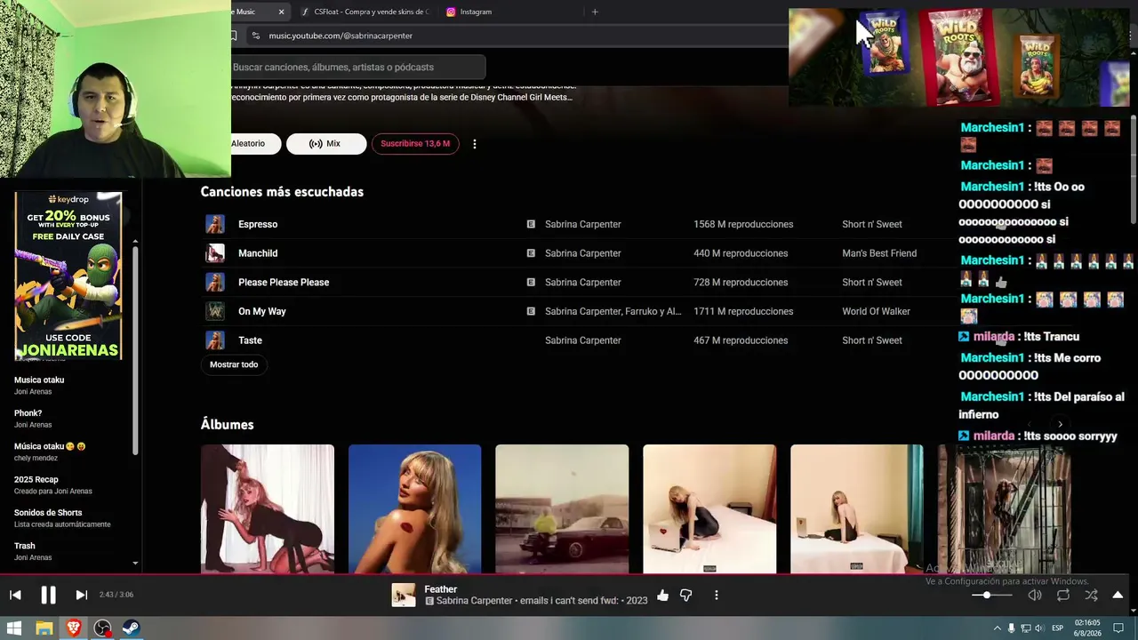Expand the now playing panel arrow
The width and height of the screenshot is (1138, 640).
[x=1118, y=595]
